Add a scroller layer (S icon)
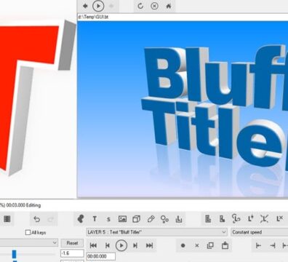The width and height of the screenshot is (288, 262). pyautogui.click(x=108, y=219)
